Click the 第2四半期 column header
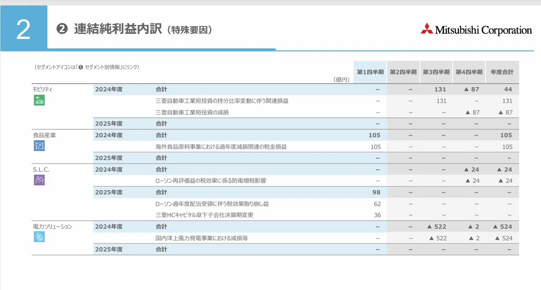The width and height of the screenshot is (541, 290). [x=403, y=72]
